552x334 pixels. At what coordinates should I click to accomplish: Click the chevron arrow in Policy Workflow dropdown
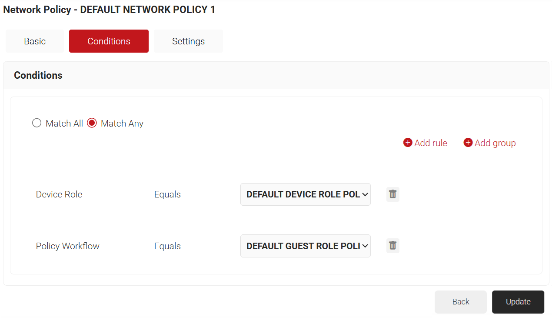[365, 246]
